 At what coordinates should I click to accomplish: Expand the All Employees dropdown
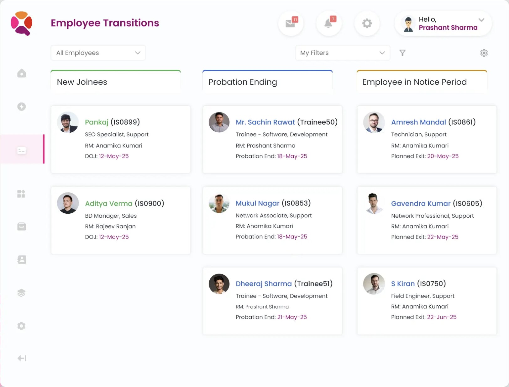[x=98, y=53]
